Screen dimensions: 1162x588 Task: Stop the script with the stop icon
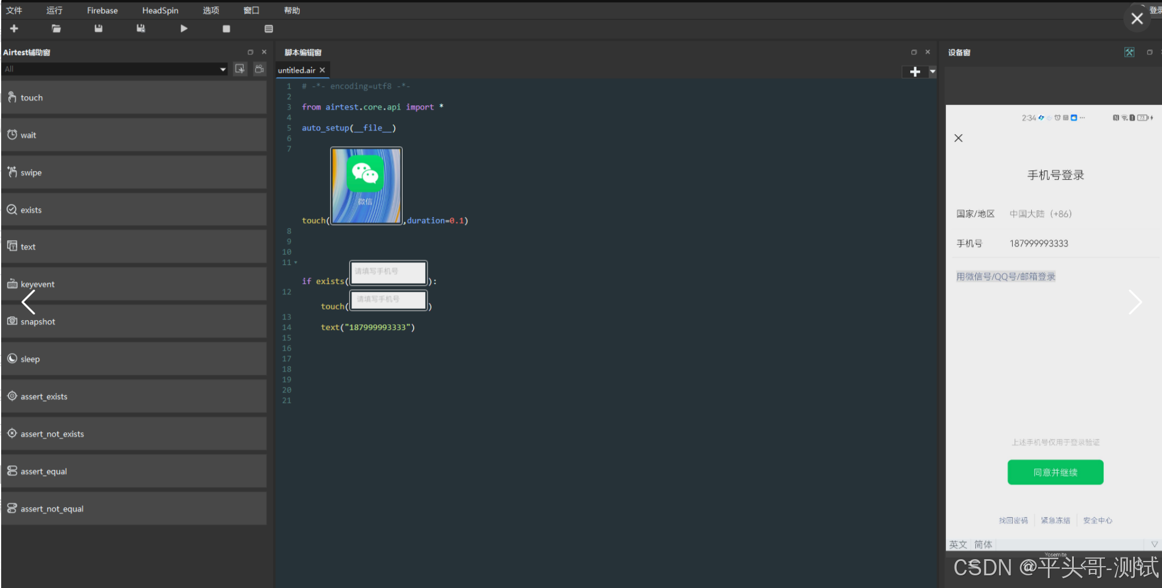[x=226, y=29]
